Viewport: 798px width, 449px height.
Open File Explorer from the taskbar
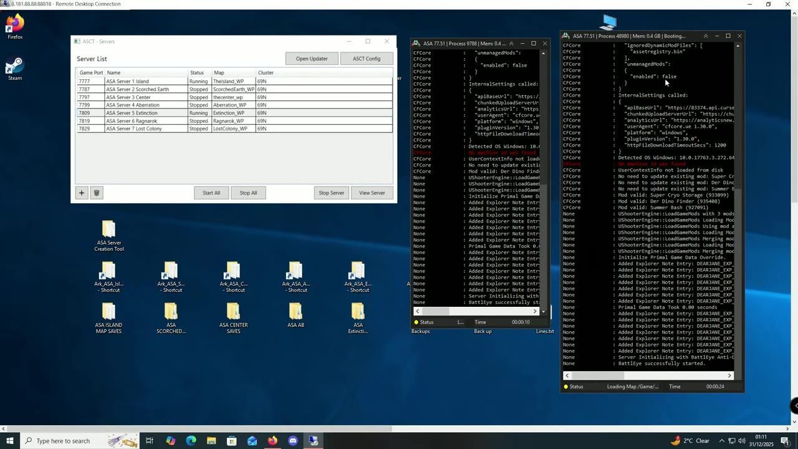[211, 441]
